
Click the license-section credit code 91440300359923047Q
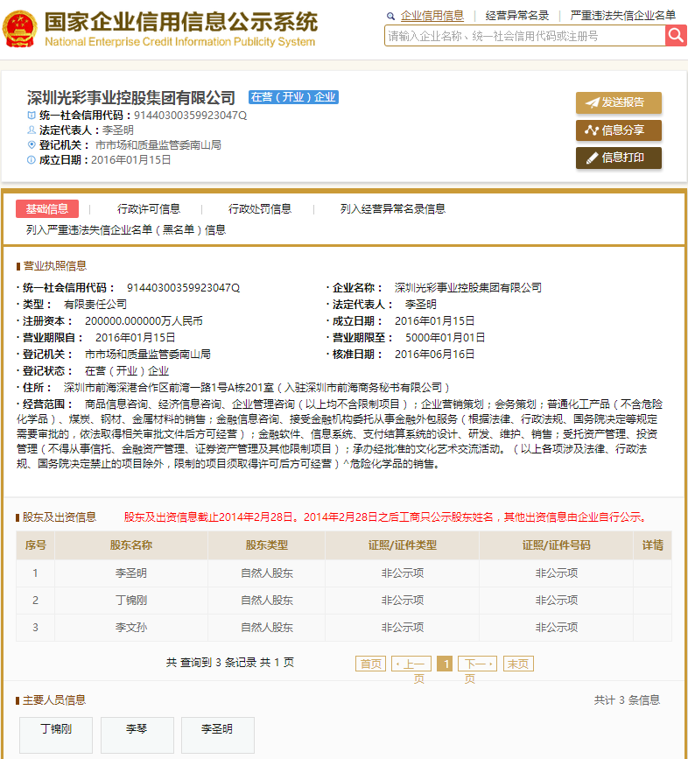coord(183,287)
